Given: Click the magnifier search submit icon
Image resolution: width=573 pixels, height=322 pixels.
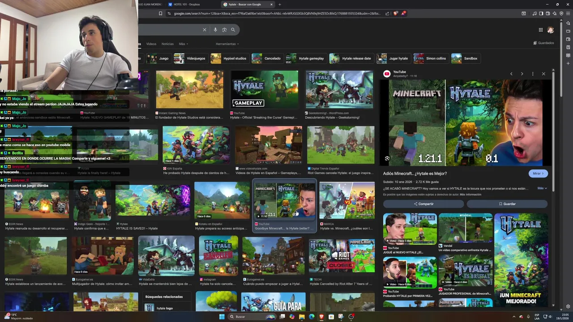Looking at the screenshot, I should [x=233, y=30].
